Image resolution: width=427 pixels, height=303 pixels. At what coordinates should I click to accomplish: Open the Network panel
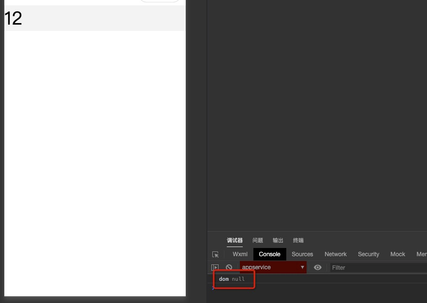(x=335, y=254)
